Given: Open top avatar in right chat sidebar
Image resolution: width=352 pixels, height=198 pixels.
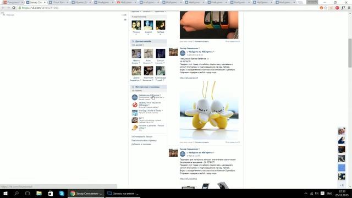Looking at the screenshot, I should click(x=342, y=131).
